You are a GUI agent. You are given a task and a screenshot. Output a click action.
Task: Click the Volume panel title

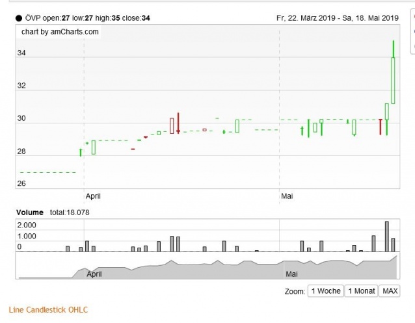[29, 213]
